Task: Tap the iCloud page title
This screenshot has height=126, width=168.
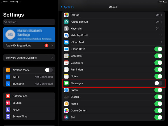Action: point(113,7)
